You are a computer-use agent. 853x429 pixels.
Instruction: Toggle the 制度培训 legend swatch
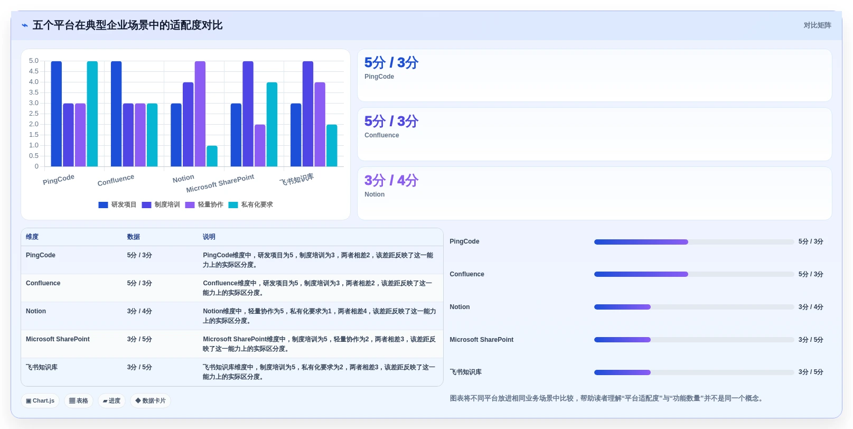[x=146, y=205]
